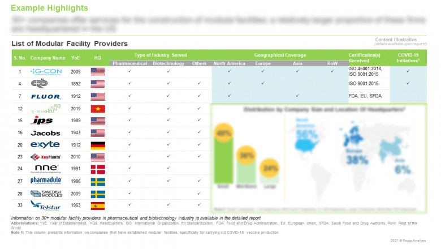Open the exyte logo
Screen dimensions: 441x249
point(45,145)
